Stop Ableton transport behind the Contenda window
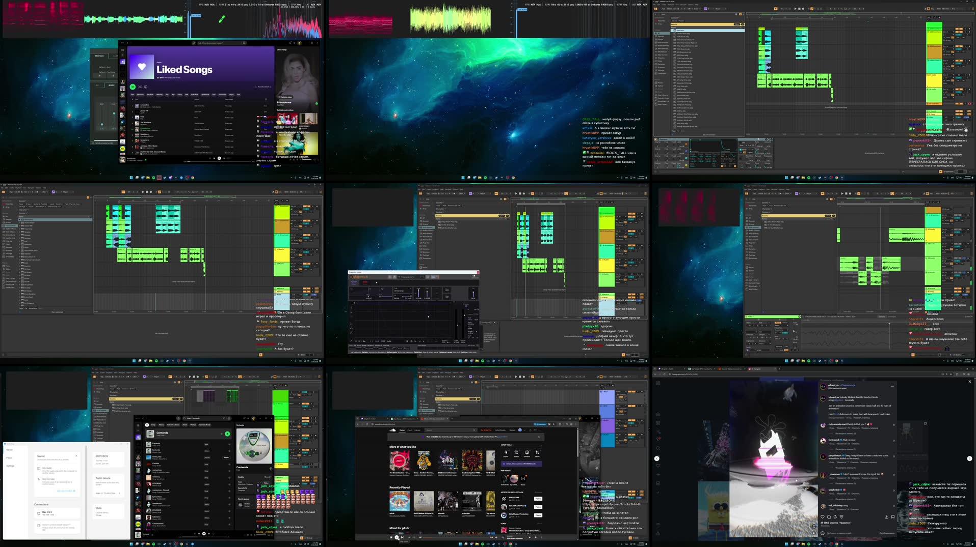 pyautogui.click(x=194, y=377)
